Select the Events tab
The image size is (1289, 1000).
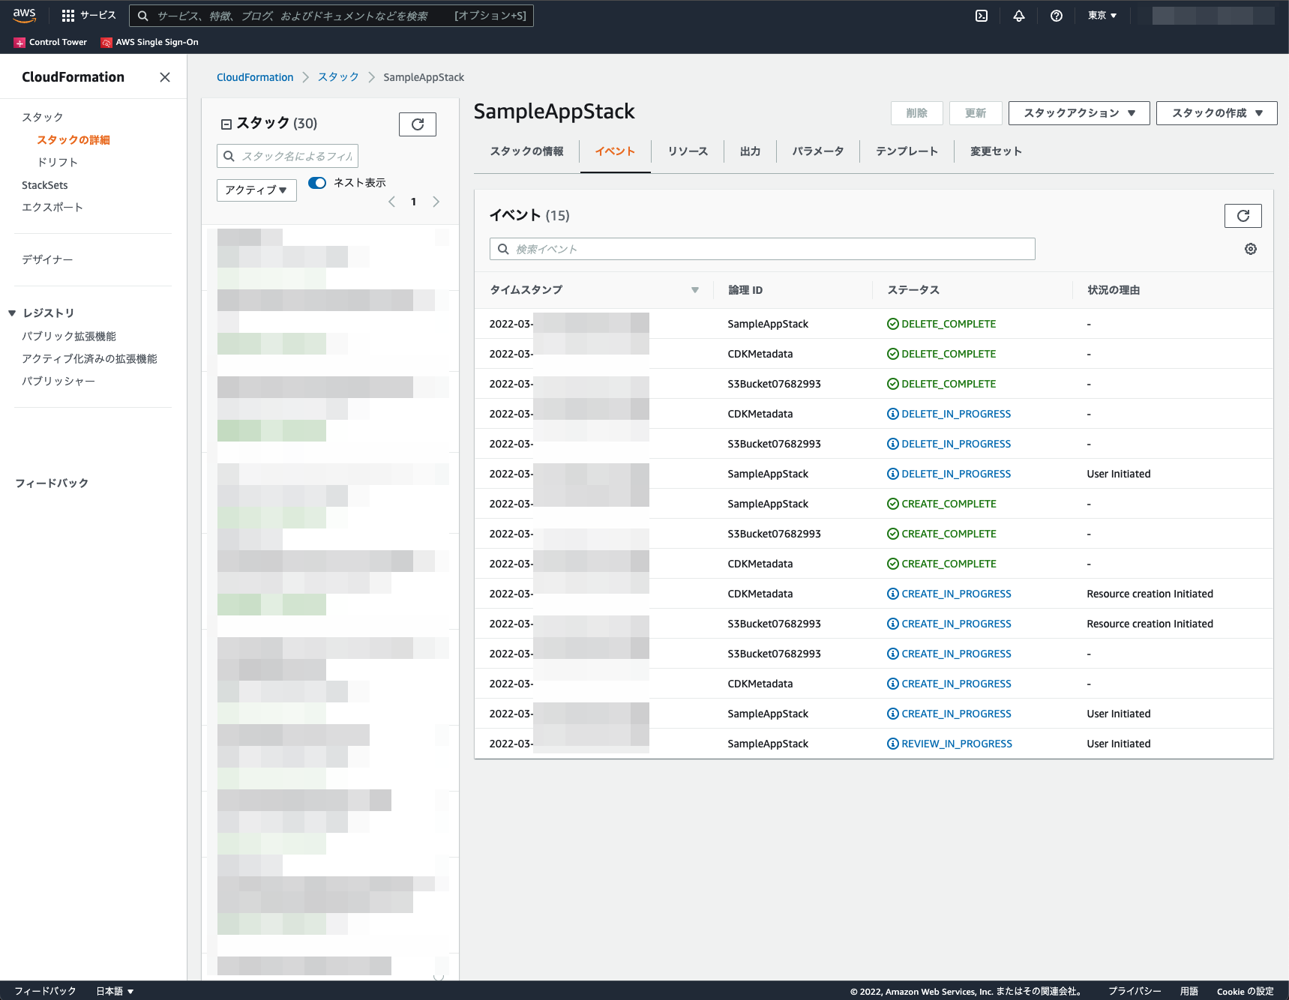(615, 151)
